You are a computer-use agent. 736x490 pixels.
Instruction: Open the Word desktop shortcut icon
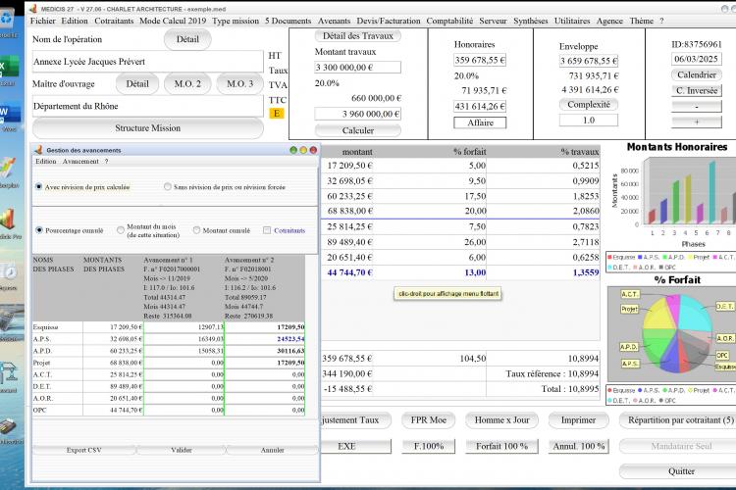pos(9,113)
